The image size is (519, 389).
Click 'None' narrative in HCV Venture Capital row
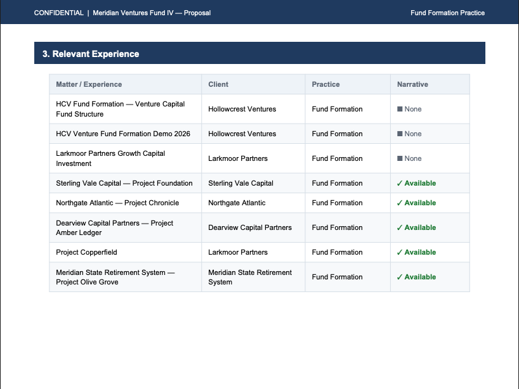coord(409,109)
